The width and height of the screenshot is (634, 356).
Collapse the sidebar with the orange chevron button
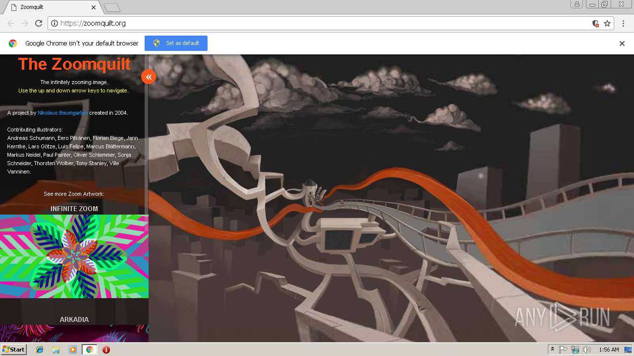(x=149, y=77)
